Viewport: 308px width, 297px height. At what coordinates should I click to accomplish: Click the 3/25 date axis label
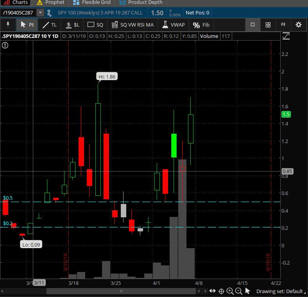116,283
